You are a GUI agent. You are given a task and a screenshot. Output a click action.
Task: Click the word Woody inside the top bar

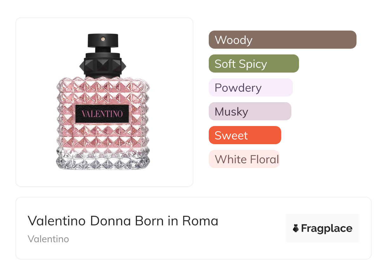(x=234, y=40)
